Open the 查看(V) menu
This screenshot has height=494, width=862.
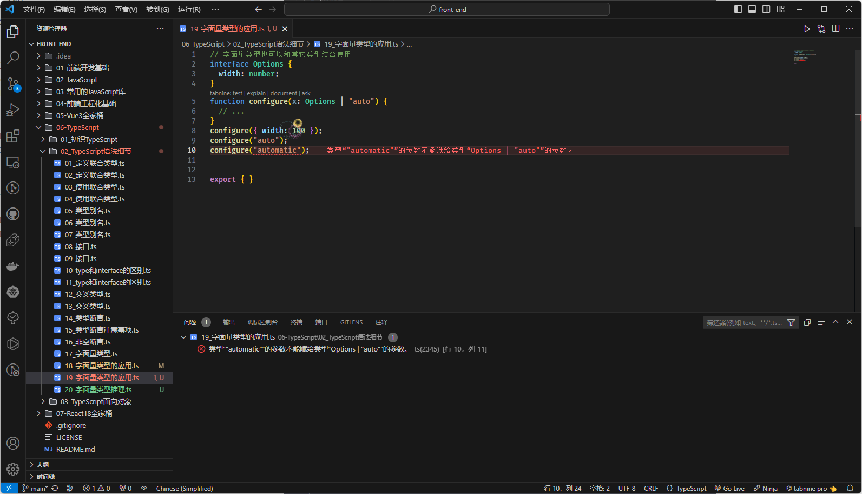pos(126,9)
